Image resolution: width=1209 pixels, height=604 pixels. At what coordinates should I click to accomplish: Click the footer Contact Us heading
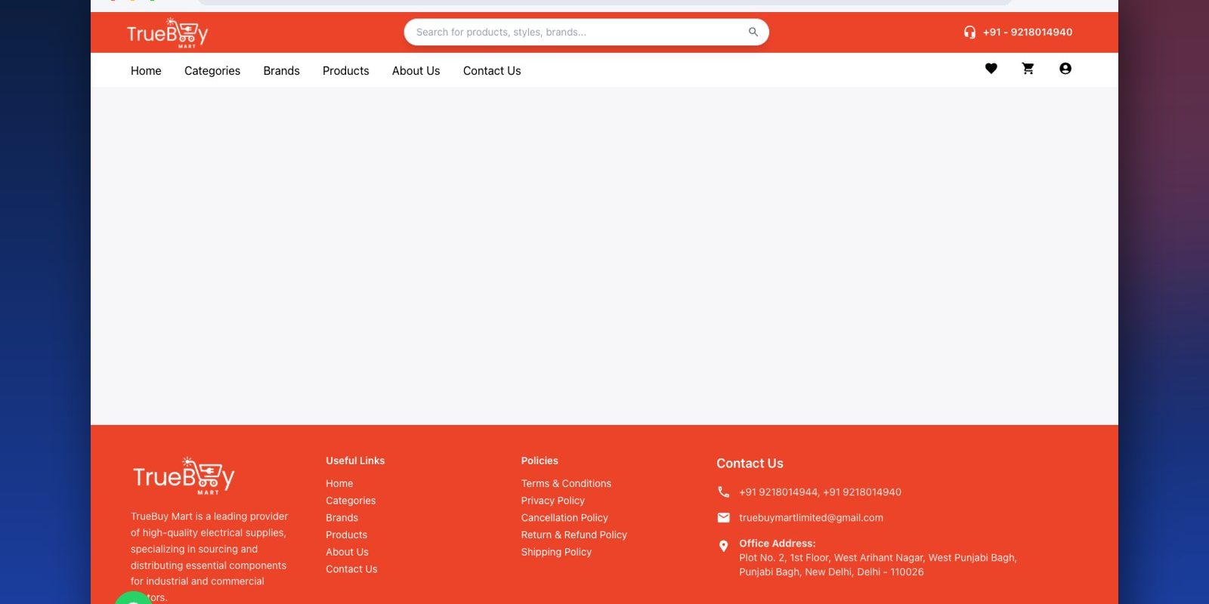(x=750, y=464)
